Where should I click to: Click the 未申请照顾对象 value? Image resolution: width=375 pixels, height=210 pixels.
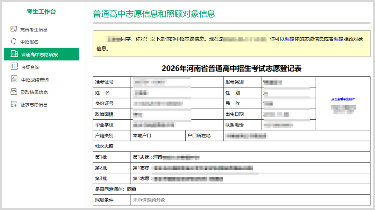pos(149,200)
